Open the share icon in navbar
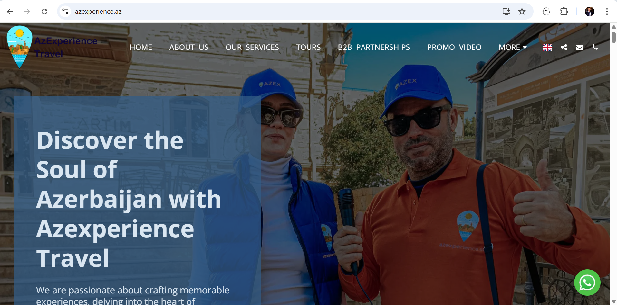Viewport: 617px width, 305px height. [564, 47]
